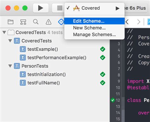This screenshot has height=122, width=150.
Task: Choose Edit Scheme… from the scheme menu
Action: click(94, 21)
